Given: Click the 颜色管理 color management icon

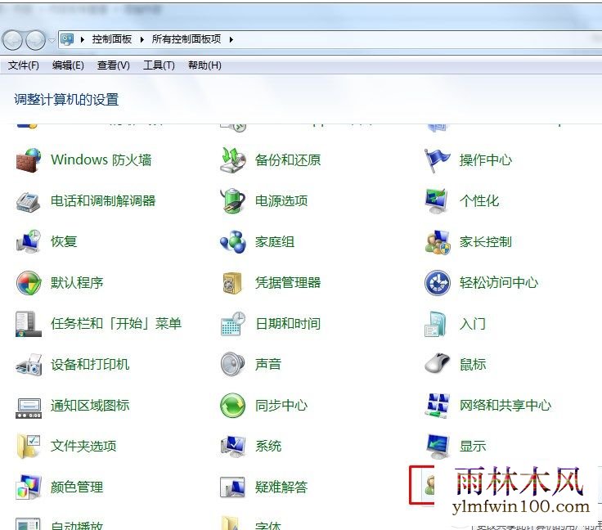Looking at the screenshot, I should (29, 487).
